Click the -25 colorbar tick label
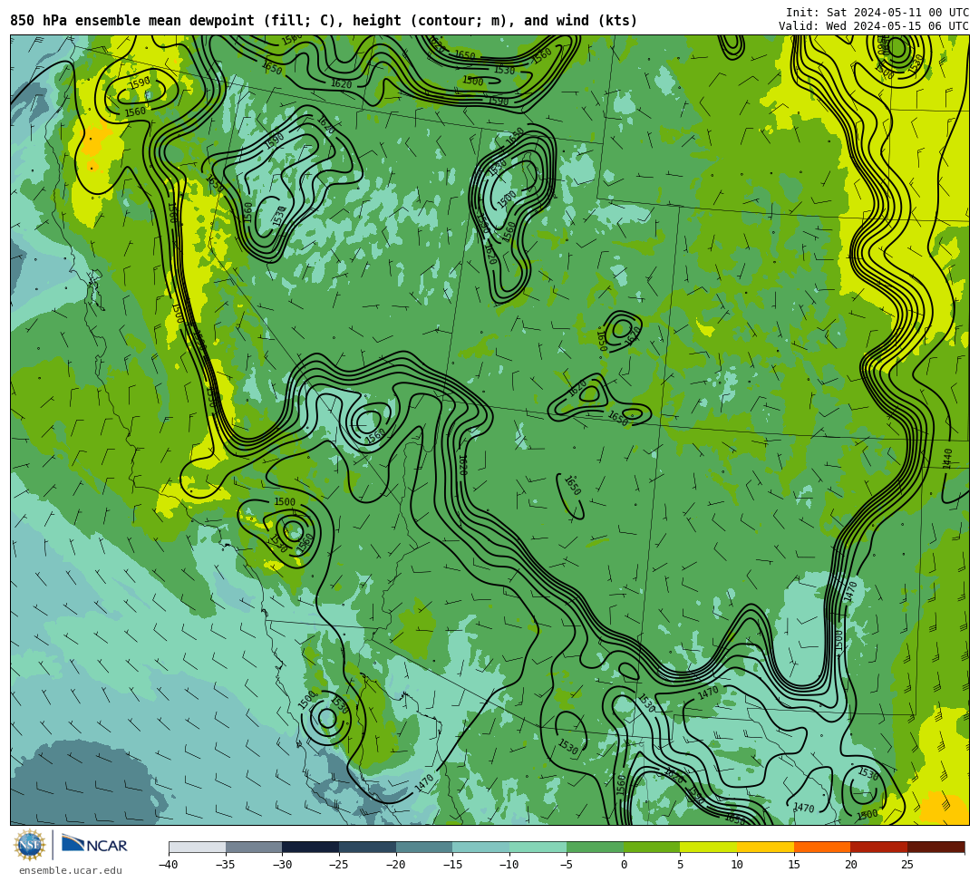 click(339, 865)
